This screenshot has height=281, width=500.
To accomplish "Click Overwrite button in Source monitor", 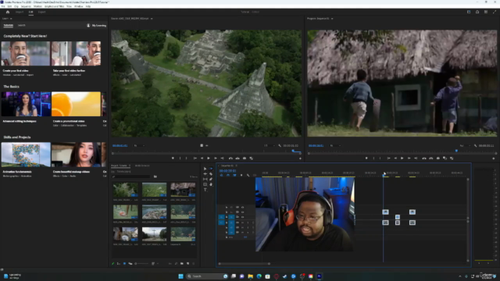I will tap(237, 158).
